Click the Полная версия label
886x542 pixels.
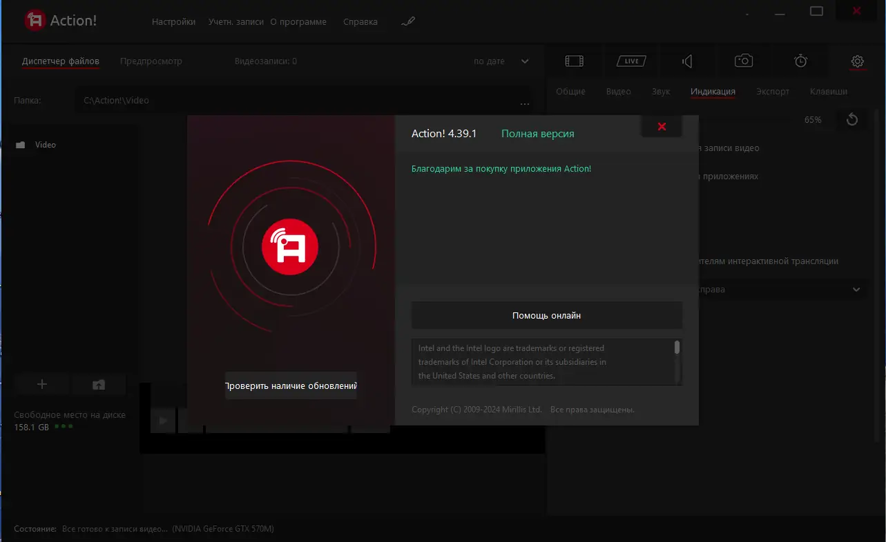coord(538,133)
